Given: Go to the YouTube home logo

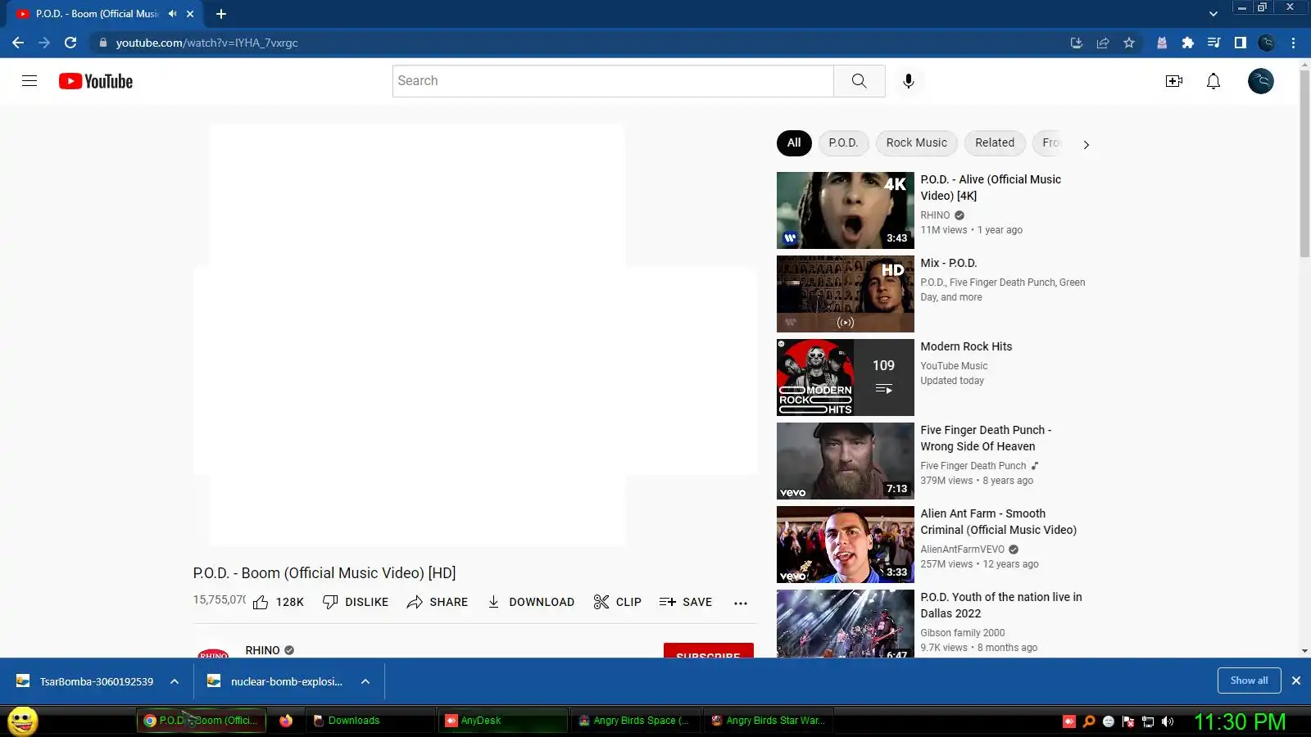Looking at the screenshot, I should coord(96,81).
